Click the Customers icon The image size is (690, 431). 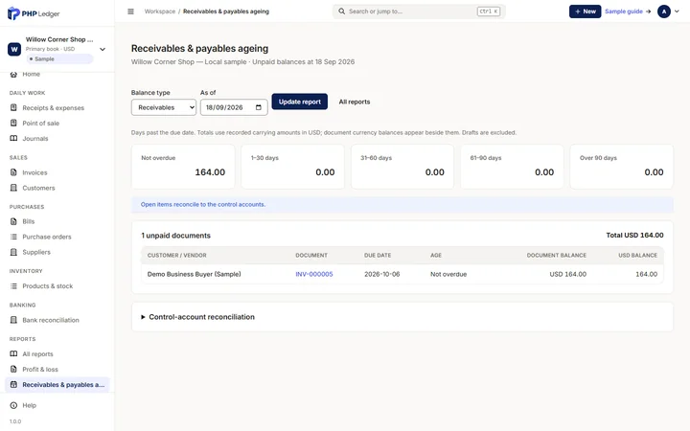coord(13,188)
